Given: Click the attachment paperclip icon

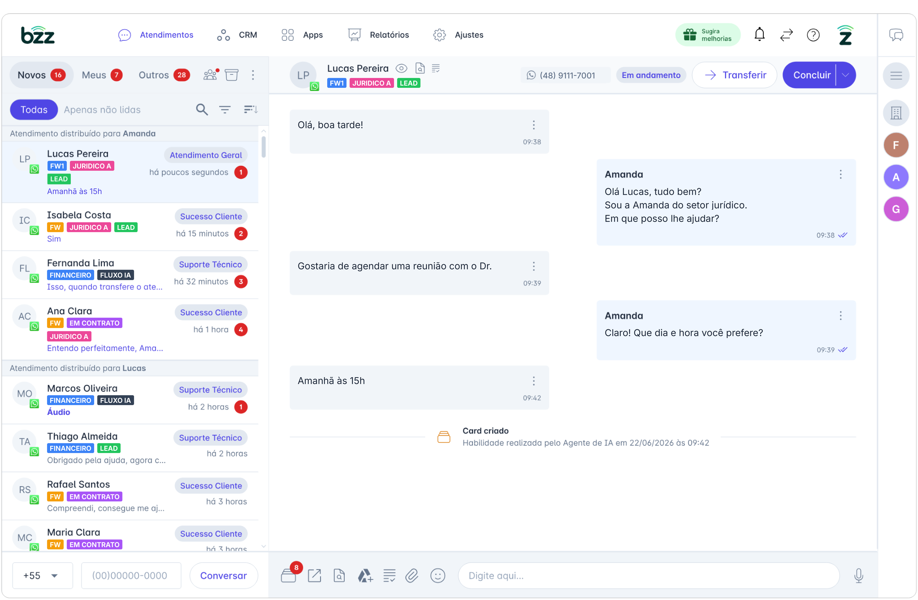Looking at the screenshot, I should 411,576.
